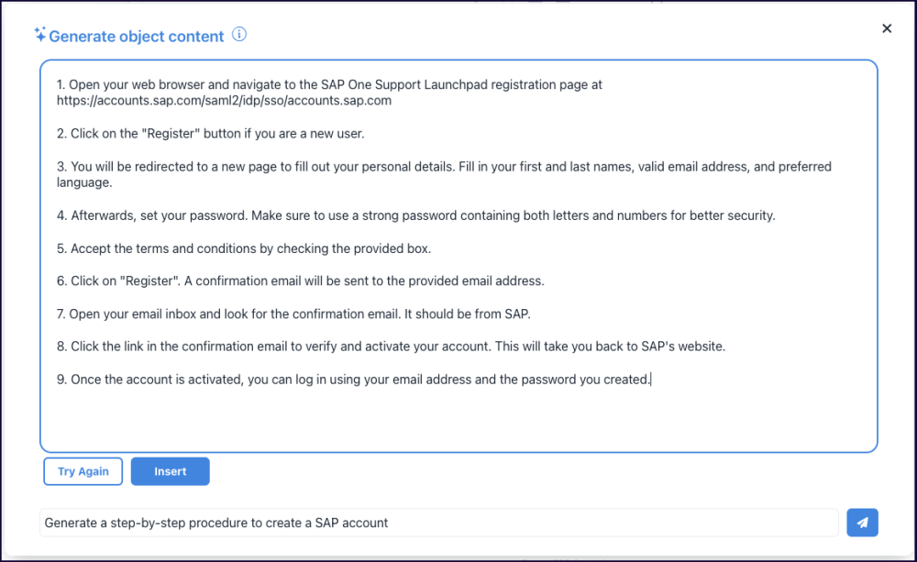Click the info icon beside the dialog title
The image size is (917, 562).
click(x=239, y=36)
